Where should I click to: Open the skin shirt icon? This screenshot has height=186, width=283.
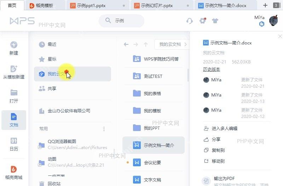(x=215, y=21)
